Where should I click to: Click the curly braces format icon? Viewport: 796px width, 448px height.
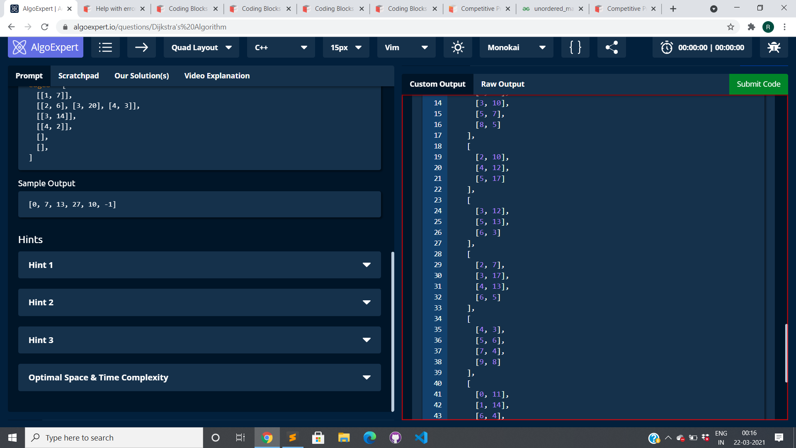575,47
